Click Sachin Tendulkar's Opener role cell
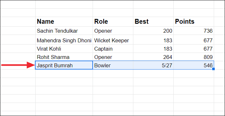The image size is (225, 116). click(x=113, y=31)
